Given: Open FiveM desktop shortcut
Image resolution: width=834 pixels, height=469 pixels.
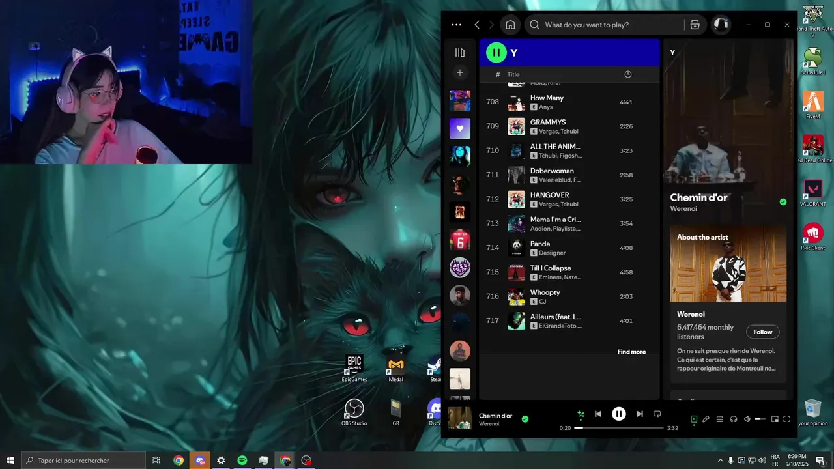Looking at the screenshot, I should (813, 105).
